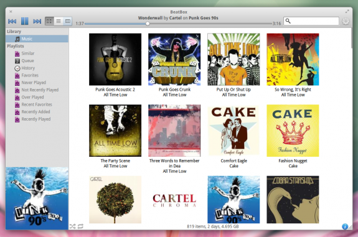Viewport: 358px width, 237px height.
Task: Toggle repeat mode
Action: pos(80,226)
